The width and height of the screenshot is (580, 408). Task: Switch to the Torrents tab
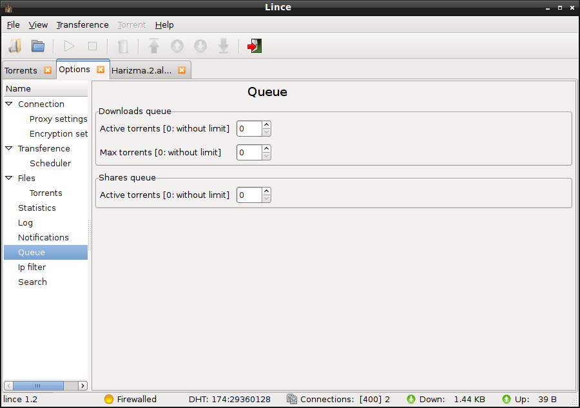pos(21,70)
